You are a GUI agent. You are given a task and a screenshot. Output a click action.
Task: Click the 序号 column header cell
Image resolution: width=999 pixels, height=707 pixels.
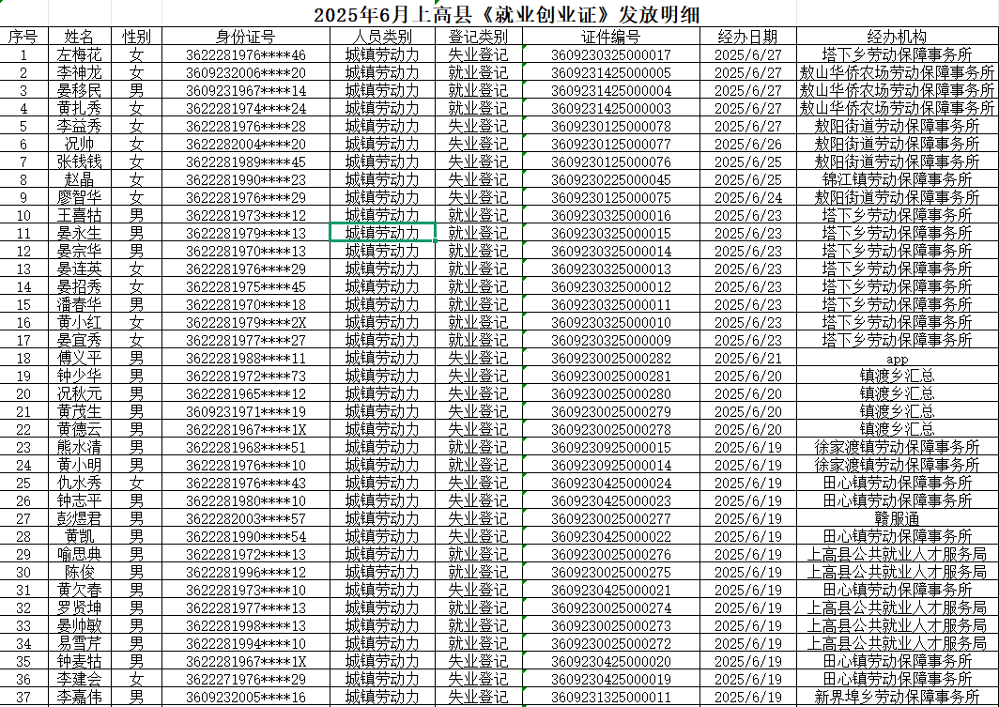pyautogui.click(x=23, y=37)
